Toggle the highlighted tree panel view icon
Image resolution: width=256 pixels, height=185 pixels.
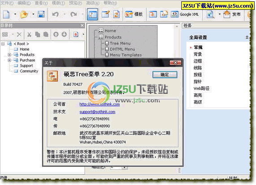93,14
